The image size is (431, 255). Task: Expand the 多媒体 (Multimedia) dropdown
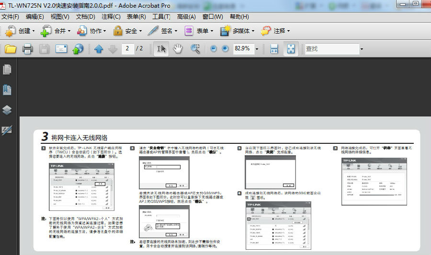[253, 31]
